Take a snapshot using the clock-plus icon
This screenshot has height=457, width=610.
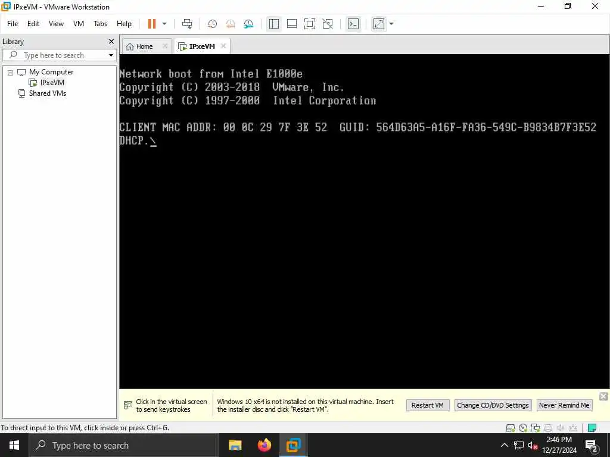pyautogui.click(x=213, y=24)
